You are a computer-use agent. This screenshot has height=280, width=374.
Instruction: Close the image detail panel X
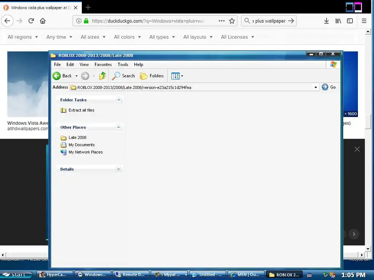point(357,149)
